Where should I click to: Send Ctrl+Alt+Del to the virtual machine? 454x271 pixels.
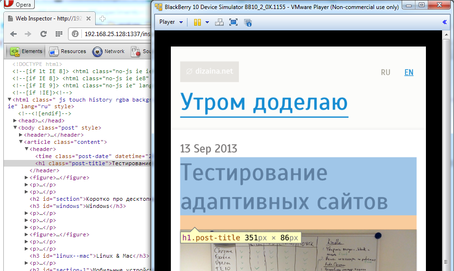coord(219,22)
